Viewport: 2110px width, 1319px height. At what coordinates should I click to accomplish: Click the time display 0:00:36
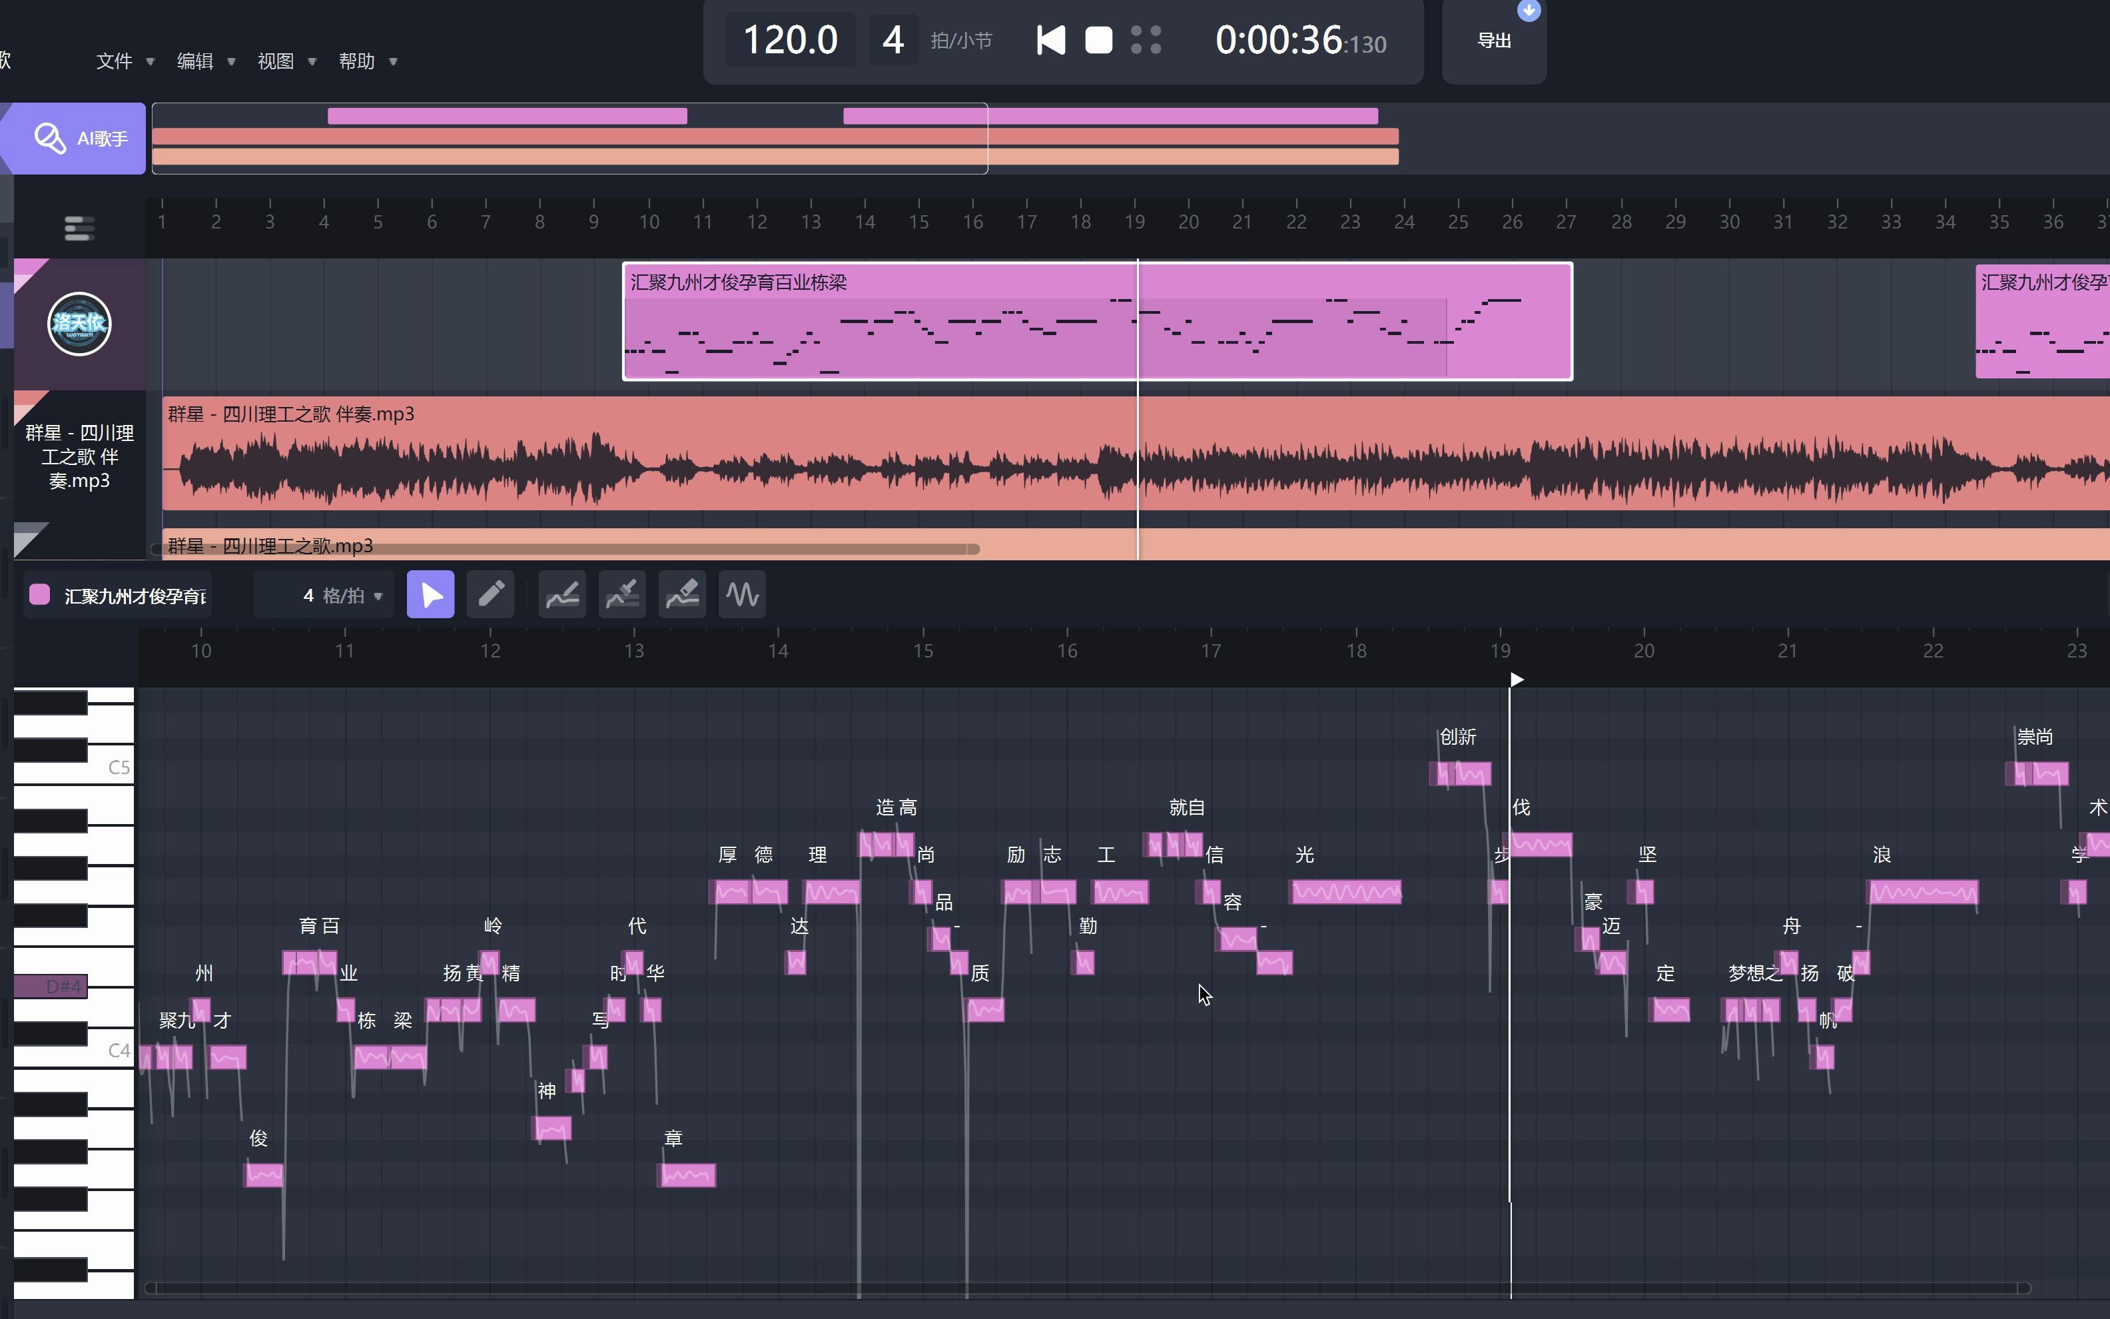(1300, 40)
